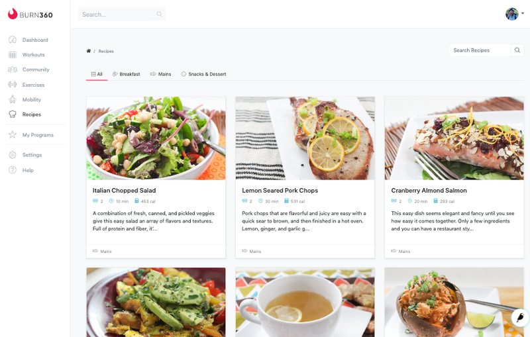This screenshot has width=530, height=337.
Task: Open the Settings gear in the sidebar
Action: tap(13, 155)
